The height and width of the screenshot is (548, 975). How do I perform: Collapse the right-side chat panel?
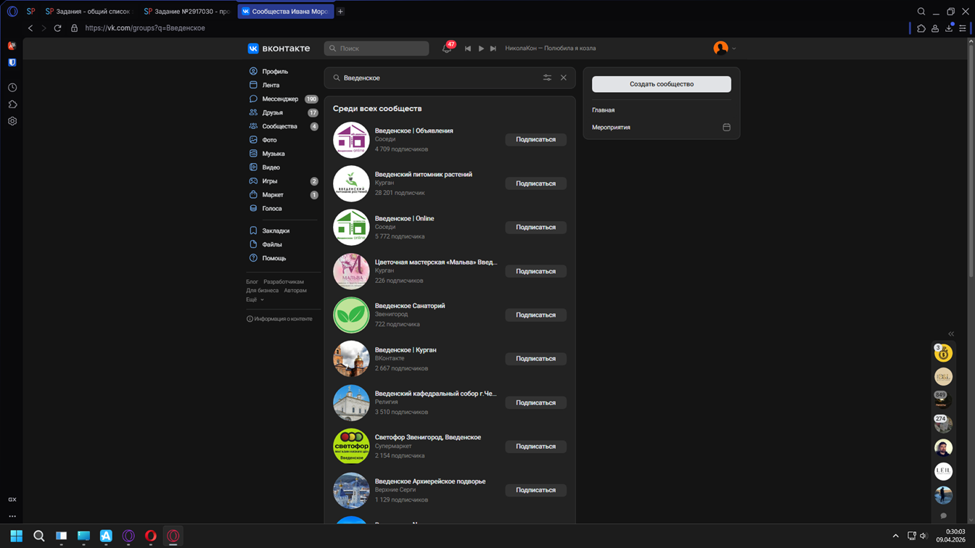[951, 334]
